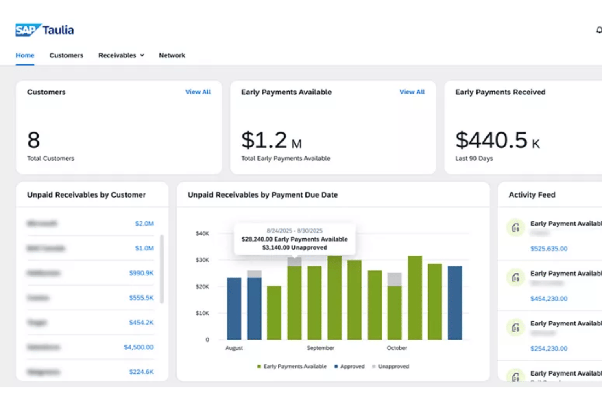602x402 pixels.
Task: Click the rightmost blue bar in the chart
Action: coord(455,303)
